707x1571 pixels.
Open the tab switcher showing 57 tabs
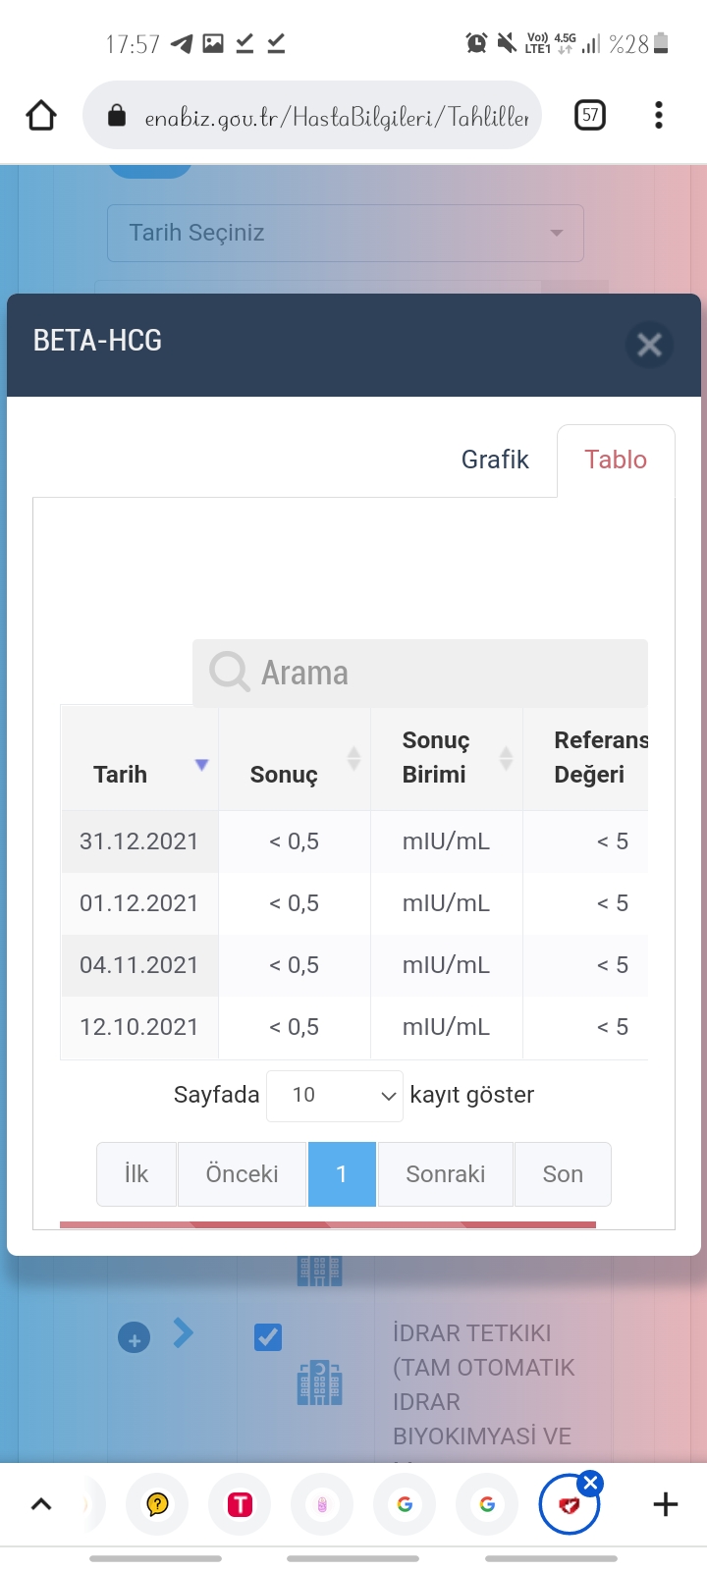[589, 116]
